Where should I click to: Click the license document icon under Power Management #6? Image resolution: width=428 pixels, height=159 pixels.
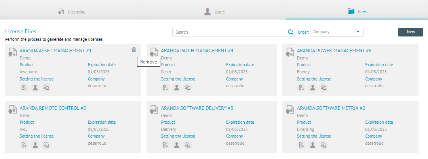point(301,88)
